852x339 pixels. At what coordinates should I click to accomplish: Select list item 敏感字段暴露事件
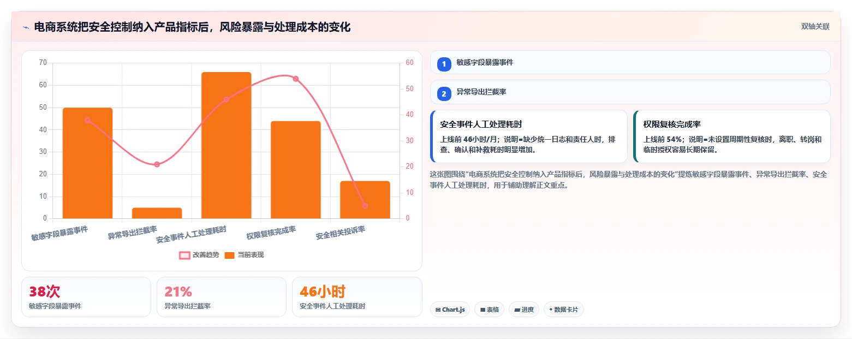tap(630, 62)
